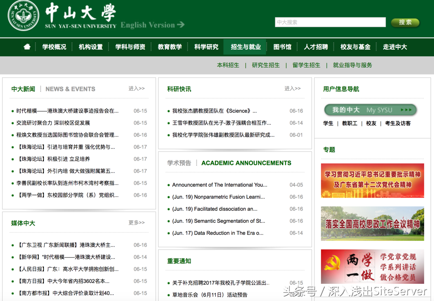Open 【广东卫视 广东新闻联播】港珠澳大桥主... item
The height and width of the screenshot is (301, 434).
pos(65,245)
